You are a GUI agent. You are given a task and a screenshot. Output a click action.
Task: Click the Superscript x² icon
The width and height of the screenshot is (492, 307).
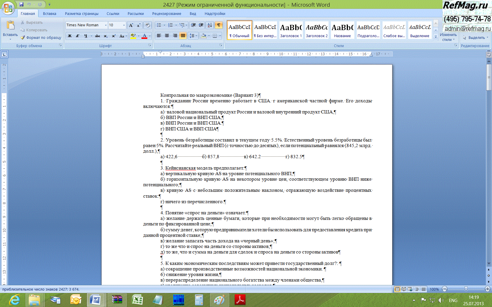click(x=114, y=36)
